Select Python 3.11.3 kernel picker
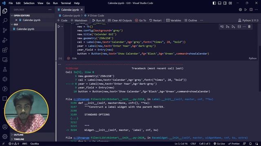The image size is (261, 146). click(248, 21)
